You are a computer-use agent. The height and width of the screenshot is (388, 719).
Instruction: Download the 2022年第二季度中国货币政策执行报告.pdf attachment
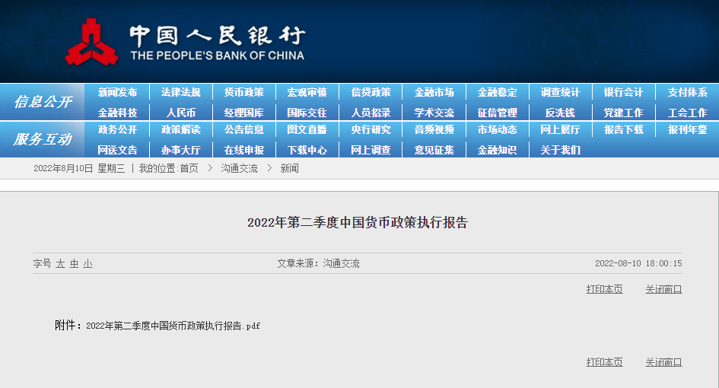click(x=173, y=326)
